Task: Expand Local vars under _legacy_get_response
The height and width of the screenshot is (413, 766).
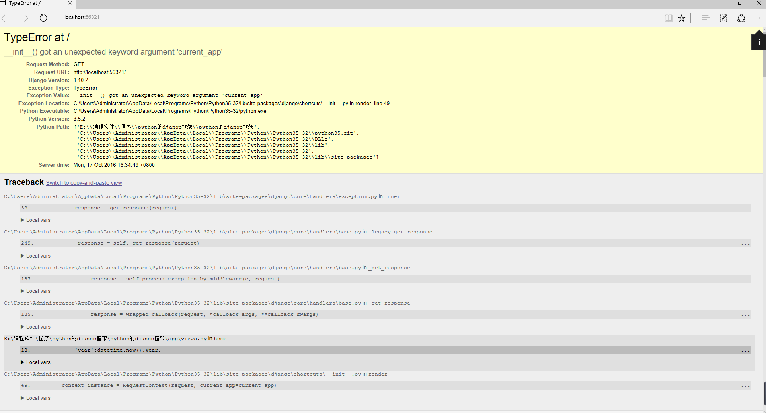Action: [x=35, y=256]
